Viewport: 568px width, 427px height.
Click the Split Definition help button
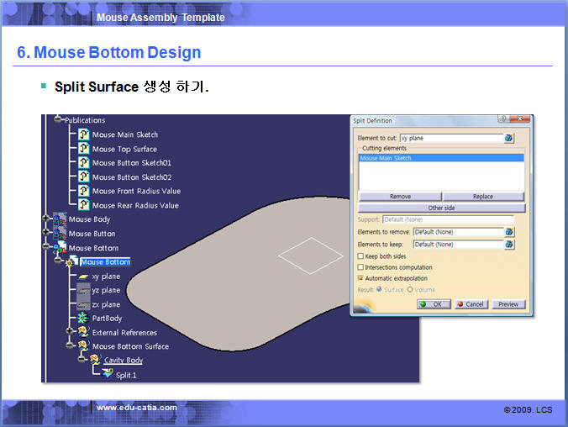click(502, 120)
